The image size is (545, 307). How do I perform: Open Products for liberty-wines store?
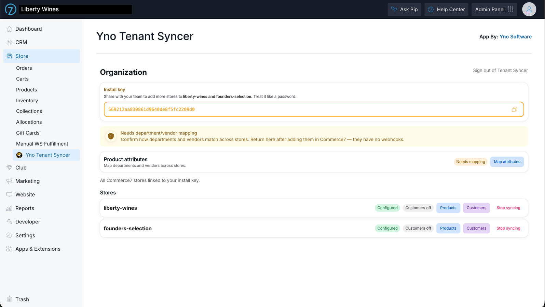(448, 208)
